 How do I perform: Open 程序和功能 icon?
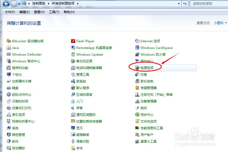9,68
